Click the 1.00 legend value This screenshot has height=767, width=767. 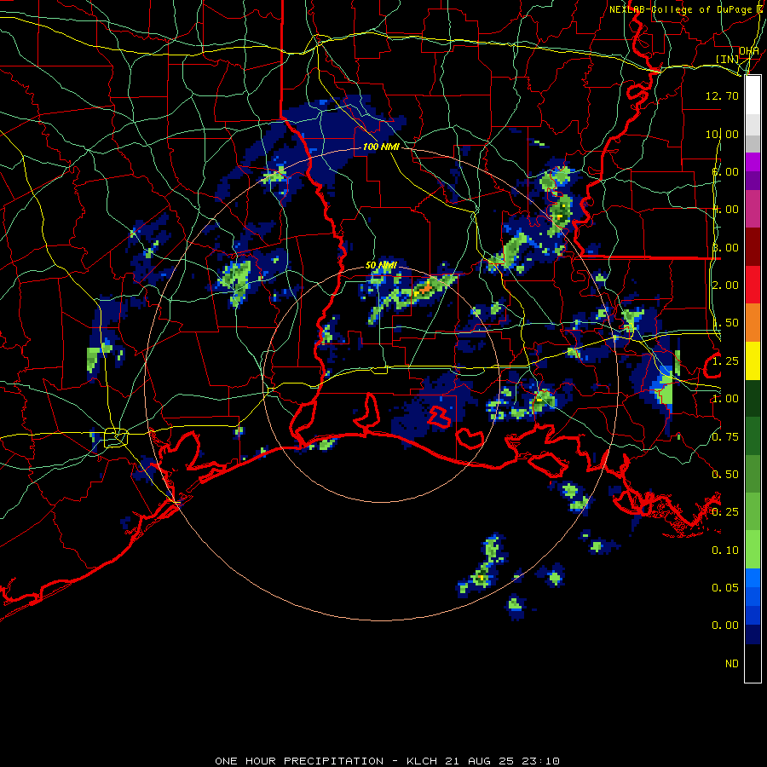[724, 399]
